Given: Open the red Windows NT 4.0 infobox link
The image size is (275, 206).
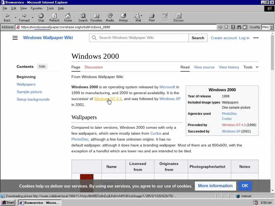Looking at the screenshot, I should 234,125.
